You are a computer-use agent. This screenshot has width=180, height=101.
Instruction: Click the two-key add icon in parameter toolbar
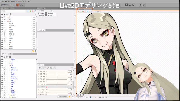pyautogui.click(x=42, y=68)
